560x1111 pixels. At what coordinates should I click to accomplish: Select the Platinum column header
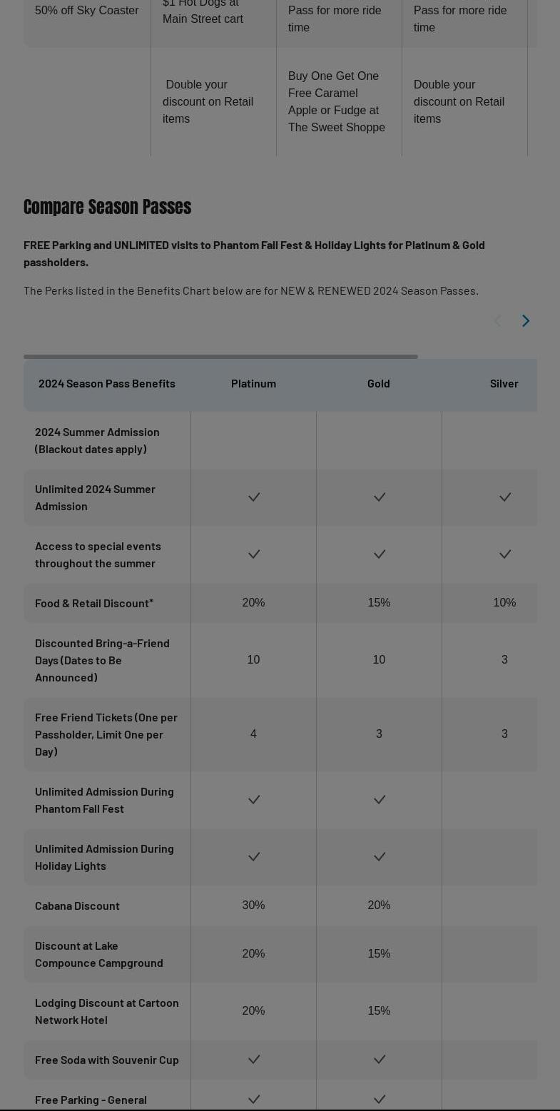(x=253, y=383)
